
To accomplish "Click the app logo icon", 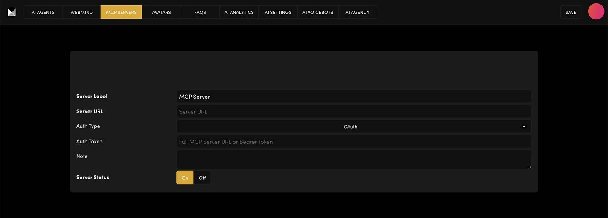I will 12,12.
